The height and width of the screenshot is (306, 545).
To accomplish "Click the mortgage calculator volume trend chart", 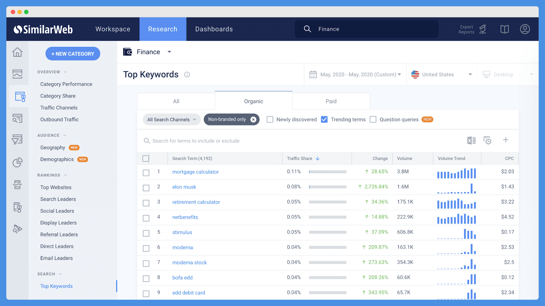I will 456,173.
